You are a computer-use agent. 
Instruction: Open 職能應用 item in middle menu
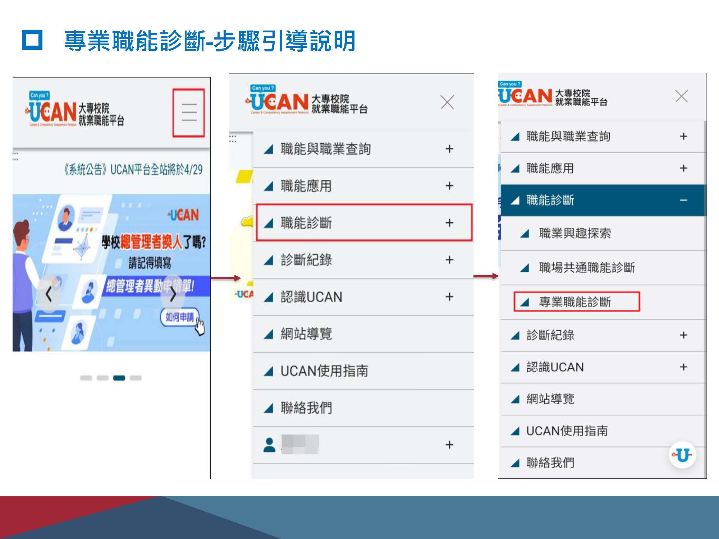pyautogui.click(x=306, y=186)
